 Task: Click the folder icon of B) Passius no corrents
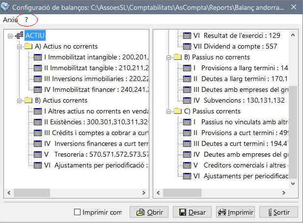click(x=178, y=57)
